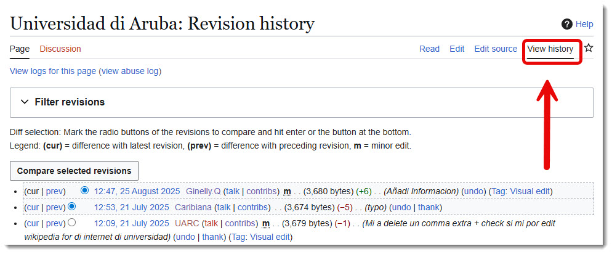
Task: Click the Help link
Action: pyautogui.click(x=584, y=24)
